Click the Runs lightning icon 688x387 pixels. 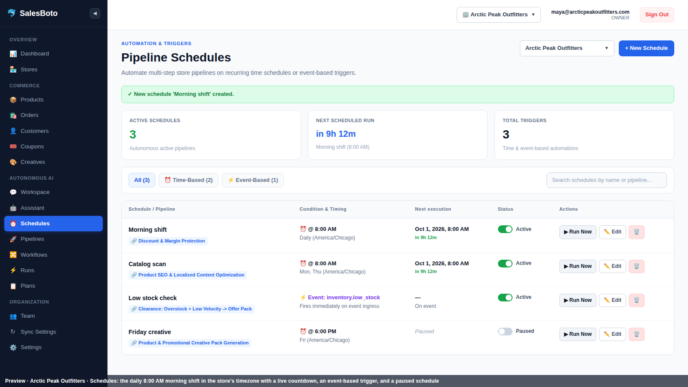pos(13,270)
